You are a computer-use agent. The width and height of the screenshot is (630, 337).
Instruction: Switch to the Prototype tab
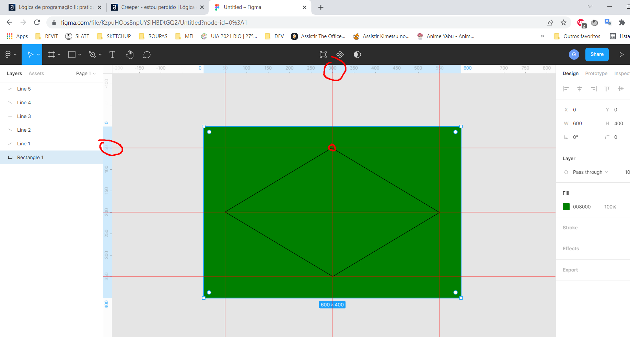pos(596,73)
